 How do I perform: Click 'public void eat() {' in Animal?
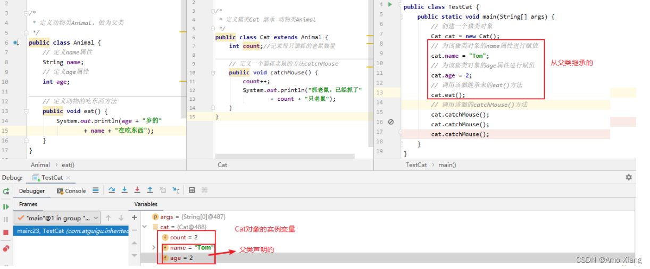point(76,111)
